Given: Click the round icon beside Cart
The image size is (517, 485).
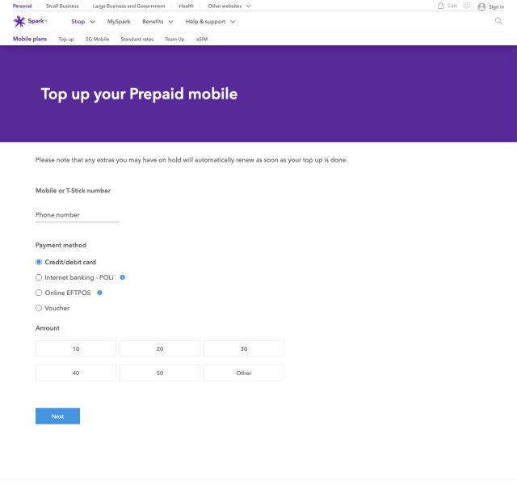Looking at the screenshot, I should click(x=467, y=6).
